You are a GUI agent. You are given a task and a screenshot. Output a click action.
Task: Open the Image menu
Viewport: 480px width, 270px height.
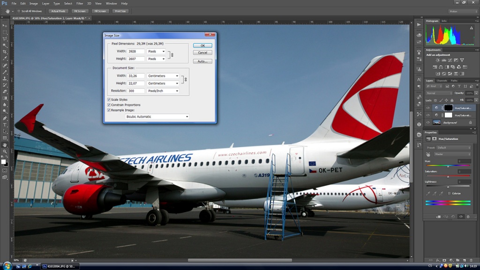point(33,3)
